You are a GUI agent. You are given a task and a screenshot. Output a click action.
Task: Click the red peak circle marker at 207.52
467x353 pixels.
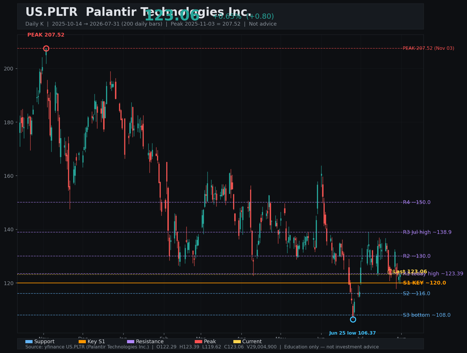click(46, 48)
